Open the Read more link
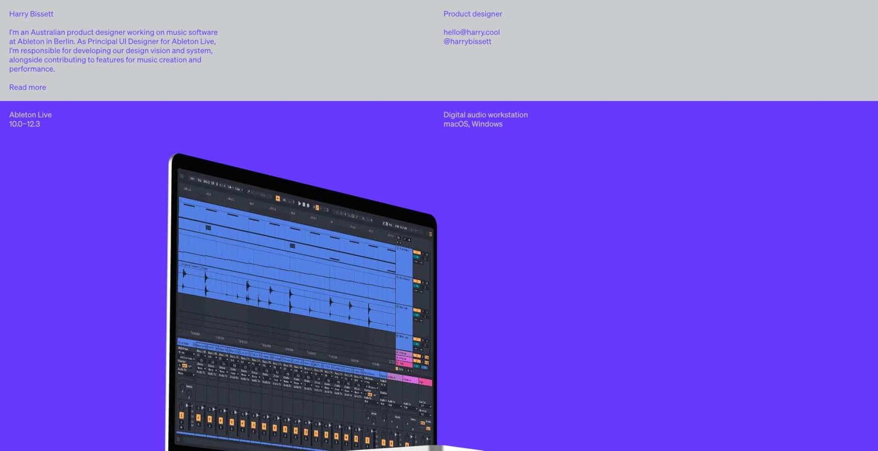 [x=27, y=87]
